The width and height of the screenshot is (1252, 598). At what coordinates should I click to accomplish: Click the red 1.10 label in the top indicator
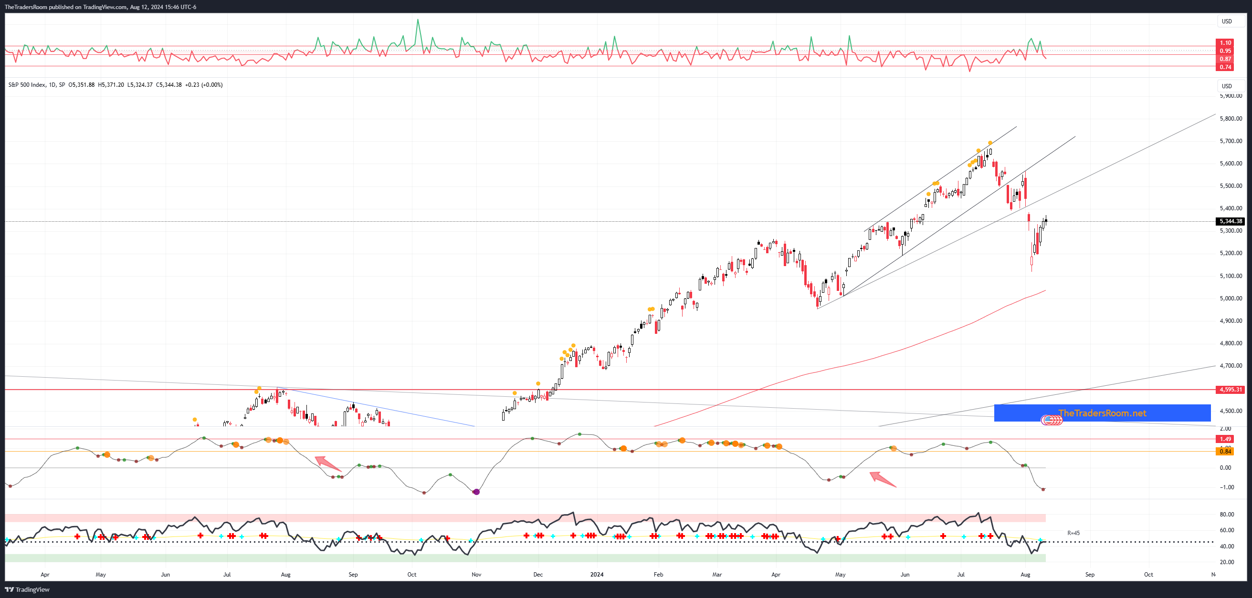tap(1225, 43)
